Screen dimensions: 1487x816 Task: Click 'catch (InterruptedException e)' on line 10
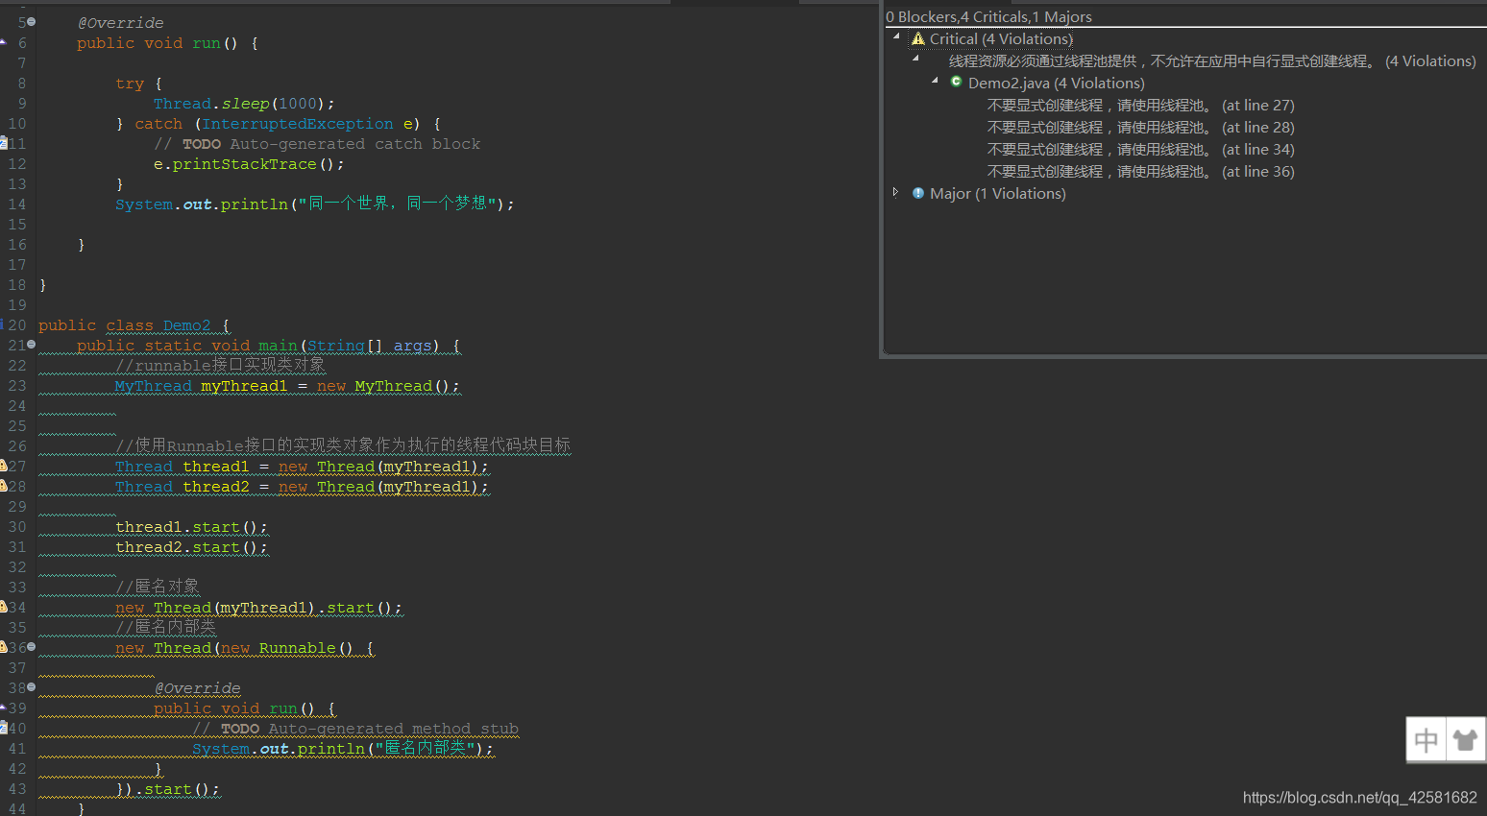click(x=278, y=124)
